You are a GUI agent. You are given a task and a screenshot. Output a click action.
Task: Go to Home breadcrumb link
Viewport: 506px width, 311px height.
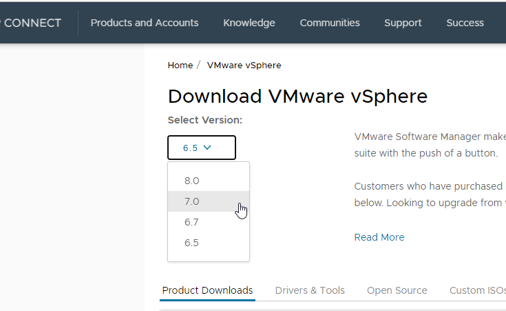tap(180, 66)
